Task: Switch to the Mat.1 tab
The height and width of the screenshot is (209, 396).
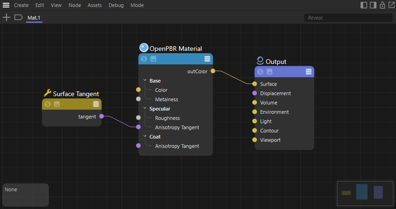Action: [34, 18]
